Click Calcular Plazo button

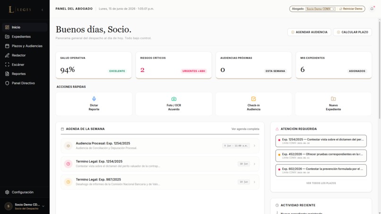tap(352, 32)
